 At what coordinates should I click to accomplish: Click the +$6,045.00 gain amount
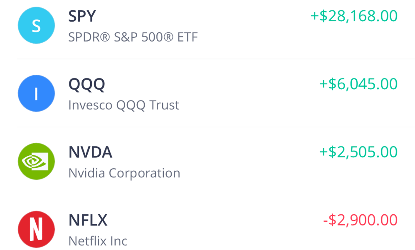[x=358, y=84]
